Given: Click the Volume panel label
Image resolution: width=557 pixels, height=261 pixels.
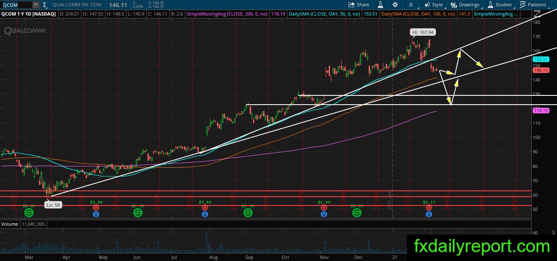Looking at the screenshot, I should click(10, 224).
